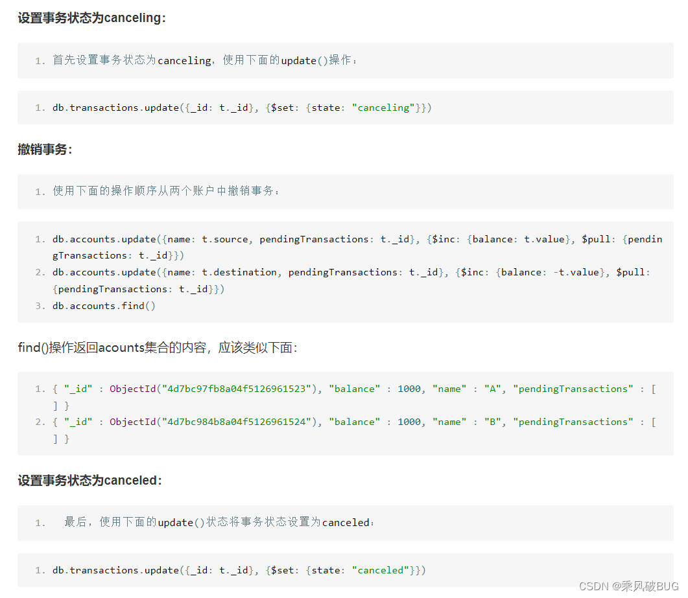Click name value "B" in result
The height and width of the screenshot is (598, 688).
493,422
